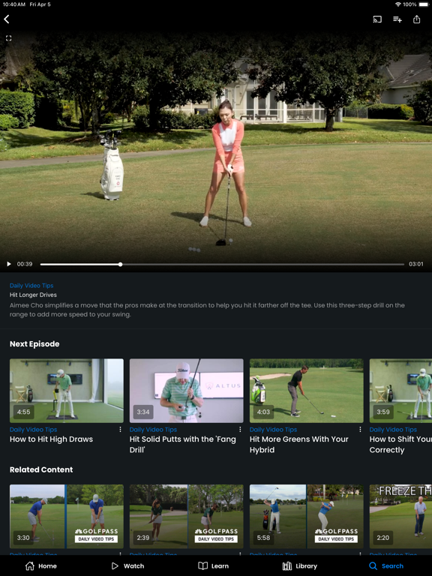
Task: Open the 3:59 How to Shift video thumbnail
Action: click(400, 391)
